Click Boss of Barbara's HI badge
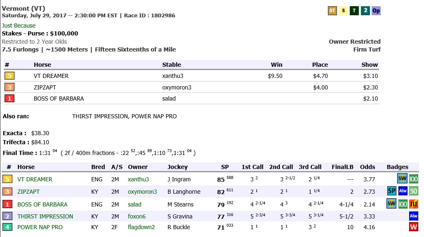Image resolution: width=424 pixels, height=237 pixels. coord(413,204)
